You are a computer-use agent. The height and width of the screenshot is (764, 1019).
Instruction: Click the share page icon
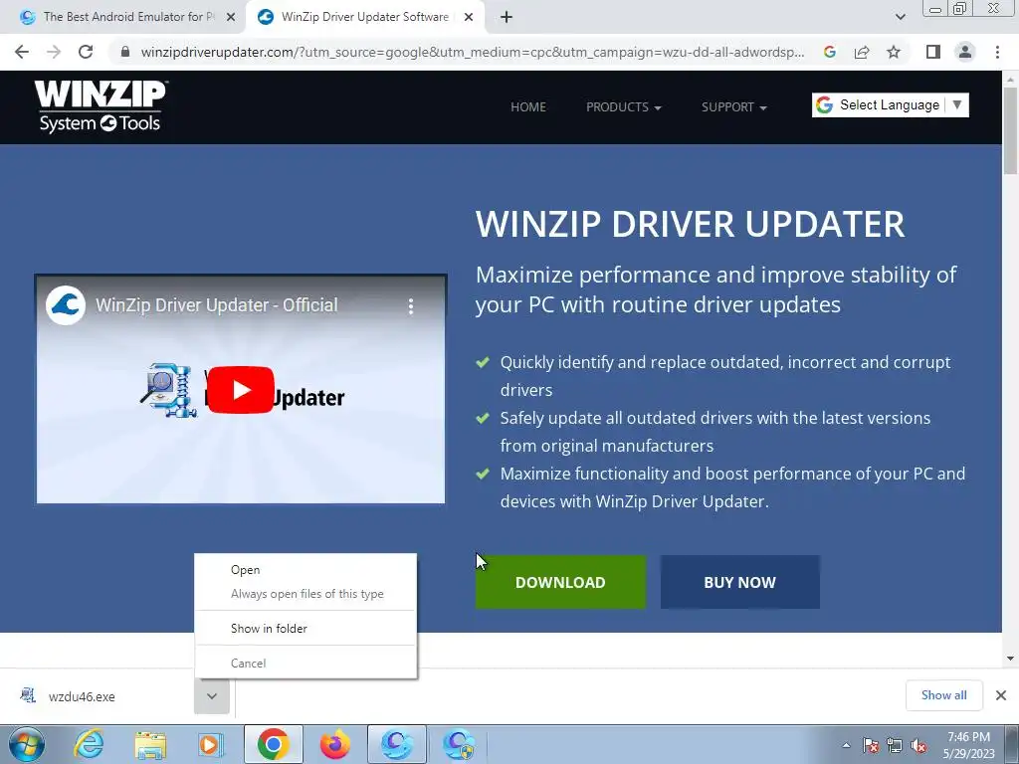pos(862,52)
